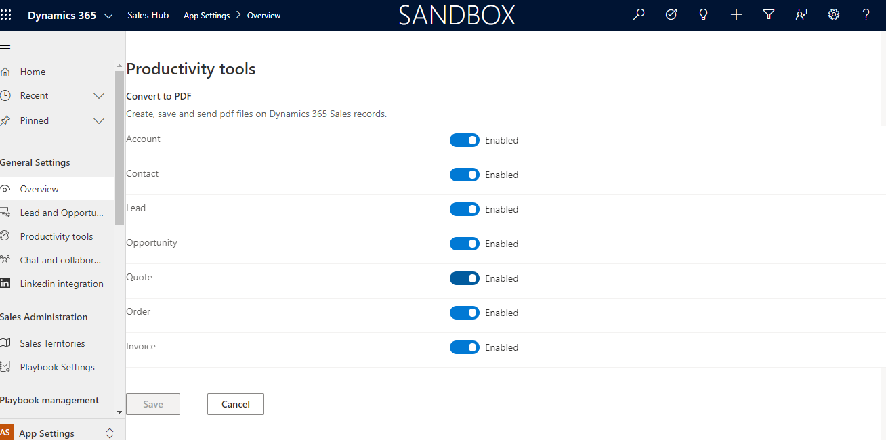The image size is (886, 440).
Task: Expand the Recent list chevron
Action: click(99, 96)
